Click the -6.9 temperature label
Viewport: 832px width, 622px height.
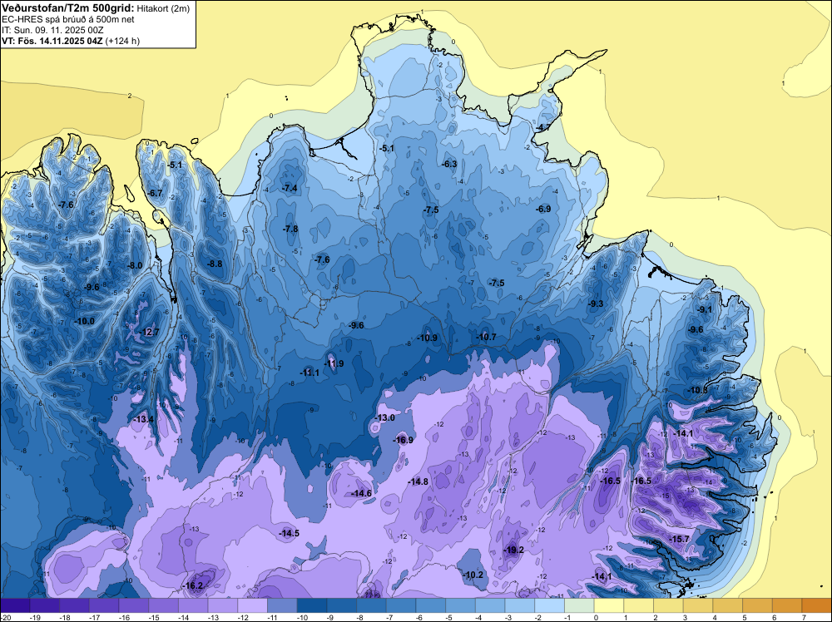[543, 209]
